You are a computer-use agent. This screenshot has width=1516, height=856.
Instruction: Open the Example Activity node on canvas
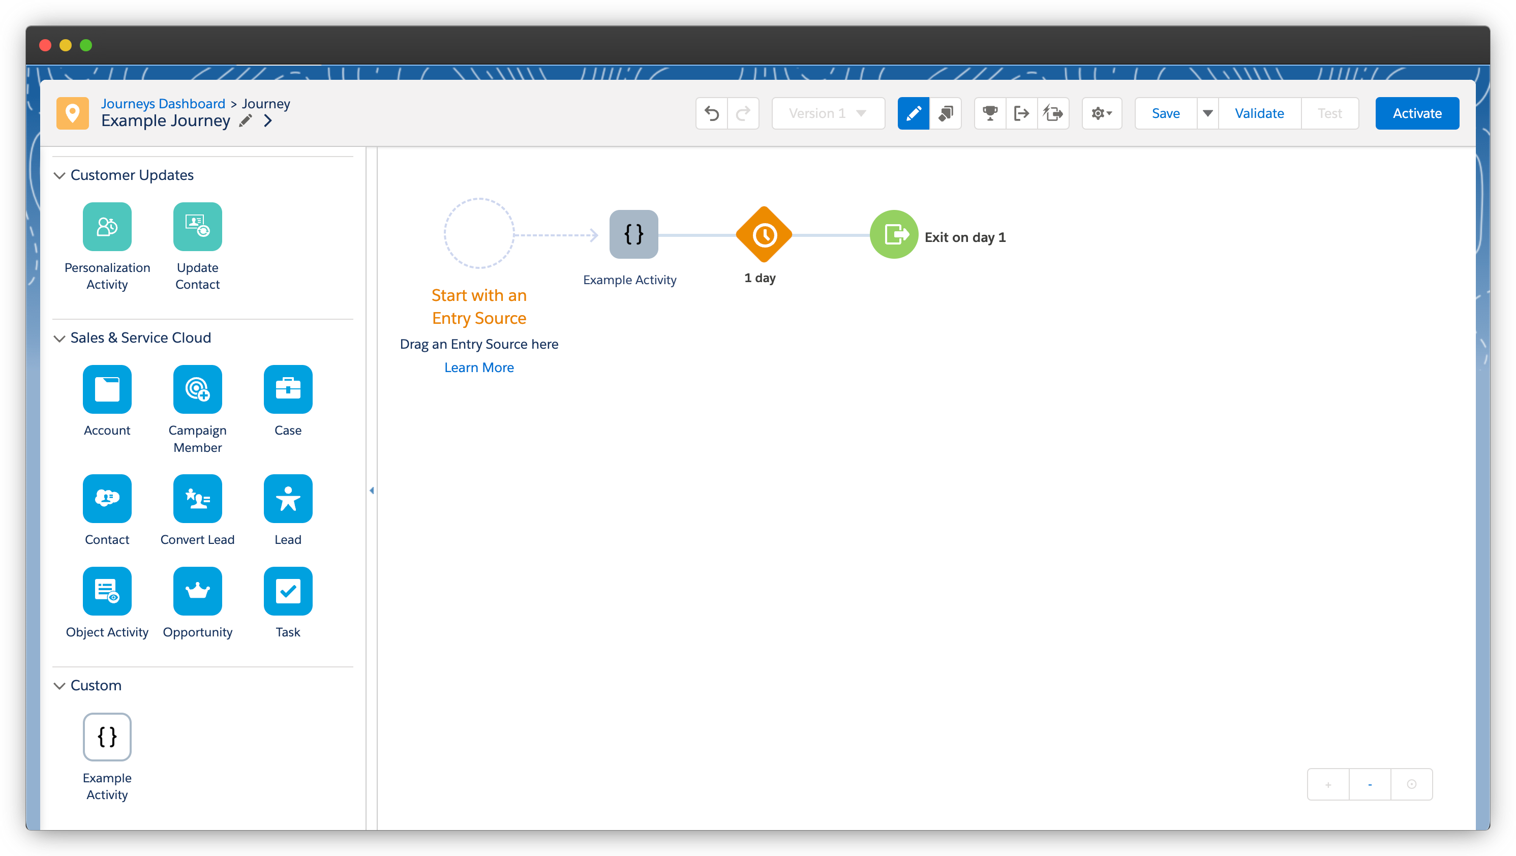pyautogui.click(x=634, y=234)
